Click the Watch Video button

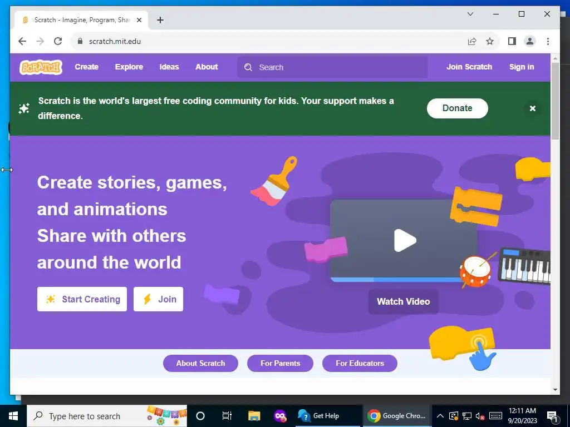point(403,301)
